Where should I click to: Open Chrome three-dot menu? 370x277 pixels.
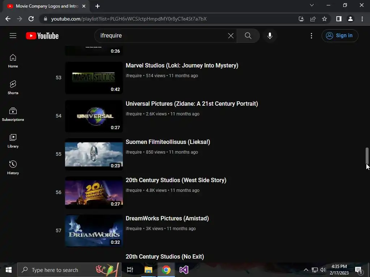click(x=362, y=19)
